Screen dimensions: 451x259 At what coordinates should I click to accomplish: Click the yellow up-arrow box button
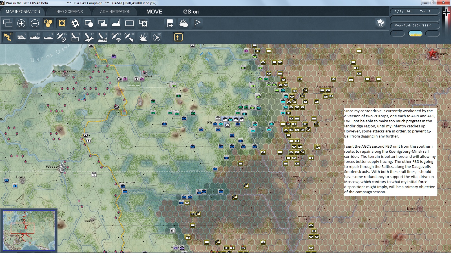click(x=178, y=37)
